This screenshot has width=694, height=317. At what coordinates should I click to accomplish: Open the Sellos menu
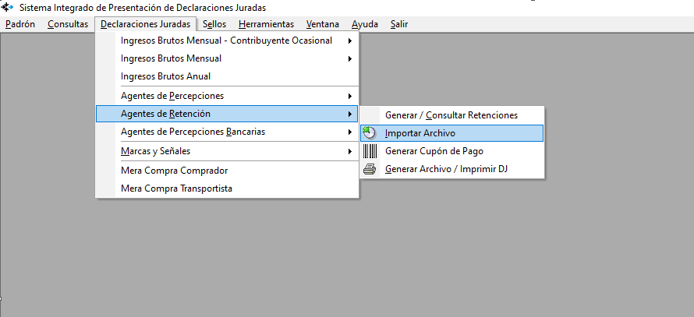(214, 24)
